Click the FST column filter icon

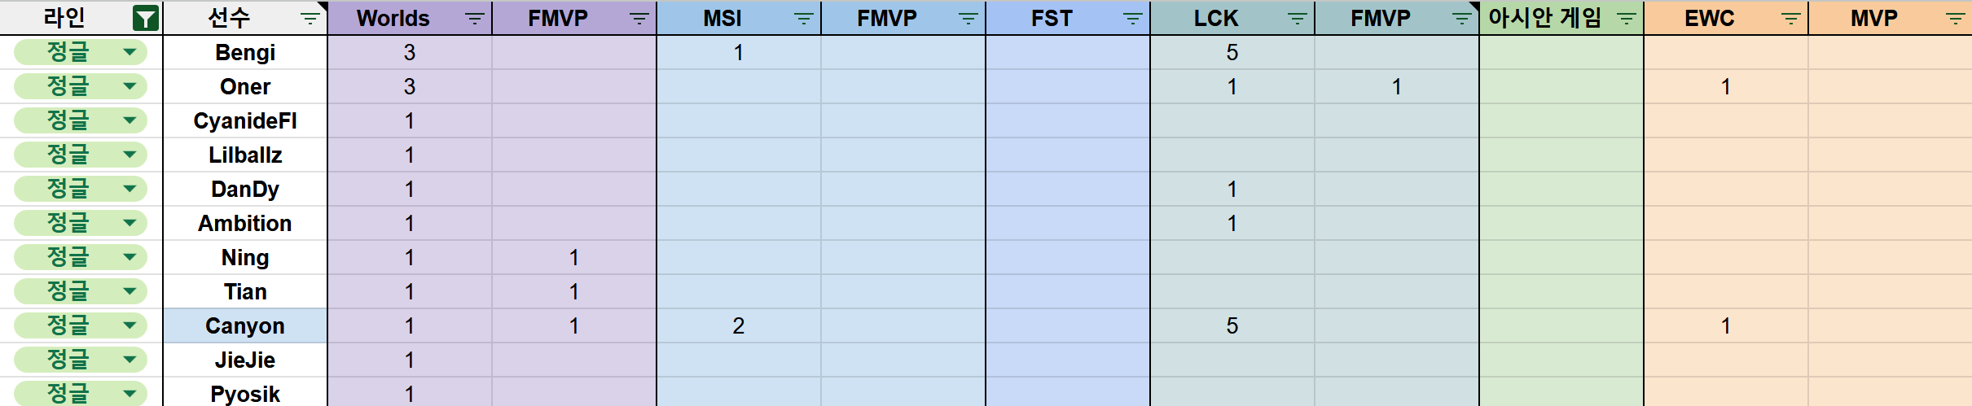point(1132,18)
